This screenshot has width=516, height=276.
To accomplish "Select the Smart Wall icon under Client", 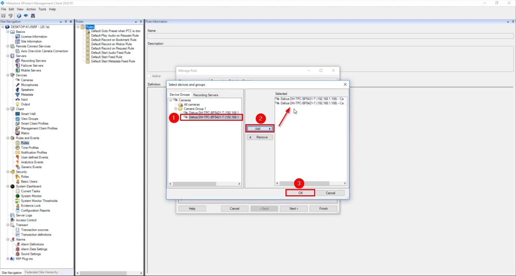I will pyautogui.click(x=17, y=114).
